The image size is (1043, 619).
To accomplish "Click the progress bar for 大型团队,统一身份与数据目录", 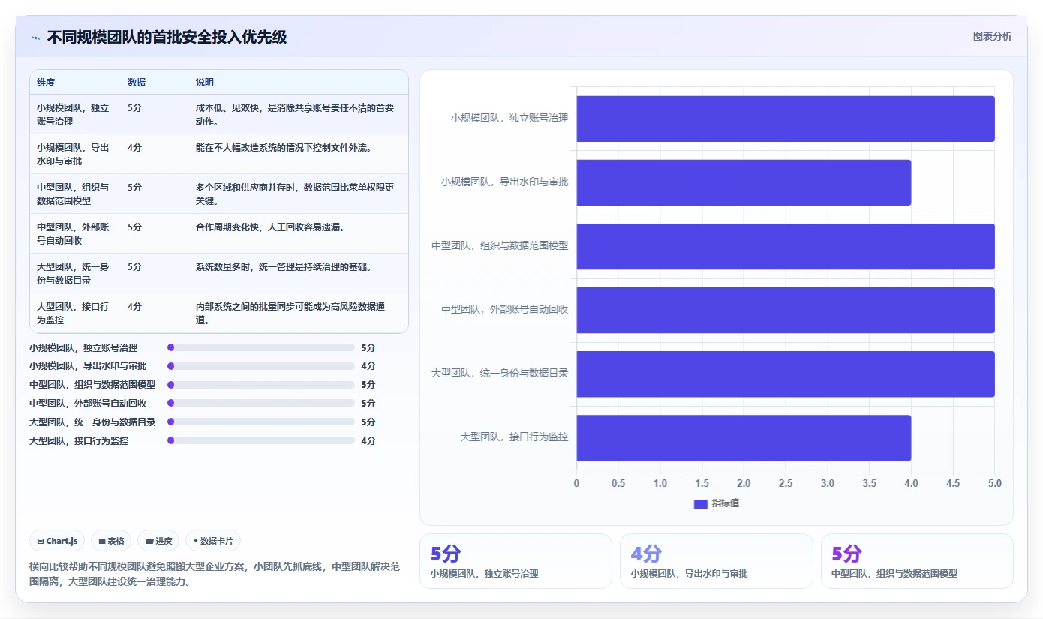I will pyautogui.click(x=261, y=422).
